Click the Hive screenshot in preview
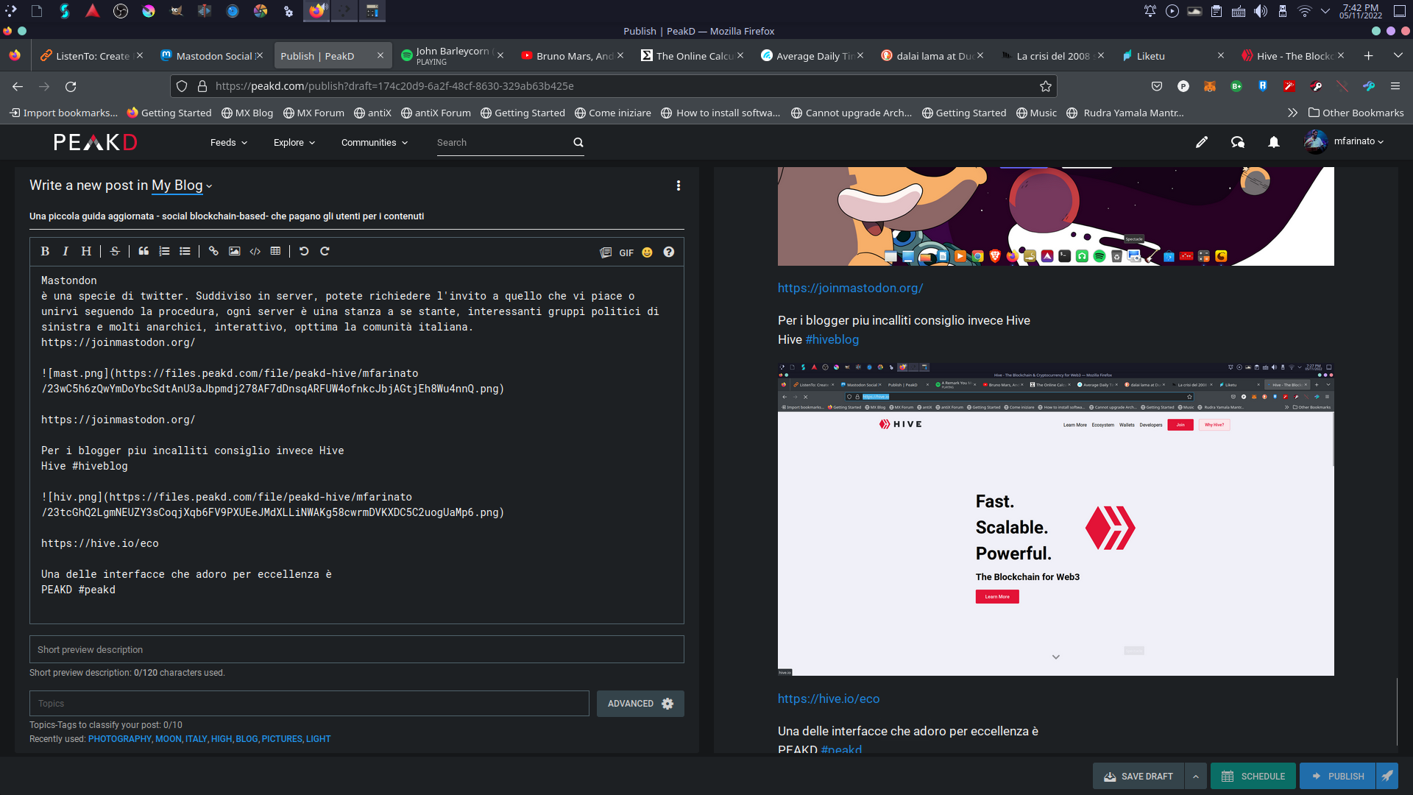The height and width of the screenshot is (795, 1413). click(x=1055, y=518)
